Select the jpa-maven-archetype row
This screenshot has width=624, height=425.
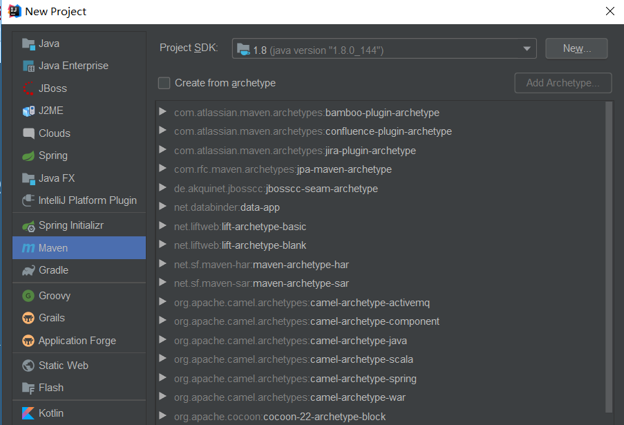344,169
